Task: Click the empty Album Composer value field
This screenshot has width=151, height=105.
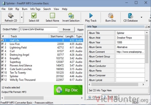Action: point(130,75)
